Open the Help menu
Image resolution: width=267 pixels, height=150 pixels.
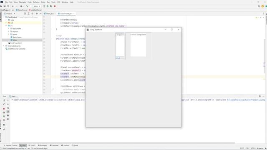coord(71,2)
